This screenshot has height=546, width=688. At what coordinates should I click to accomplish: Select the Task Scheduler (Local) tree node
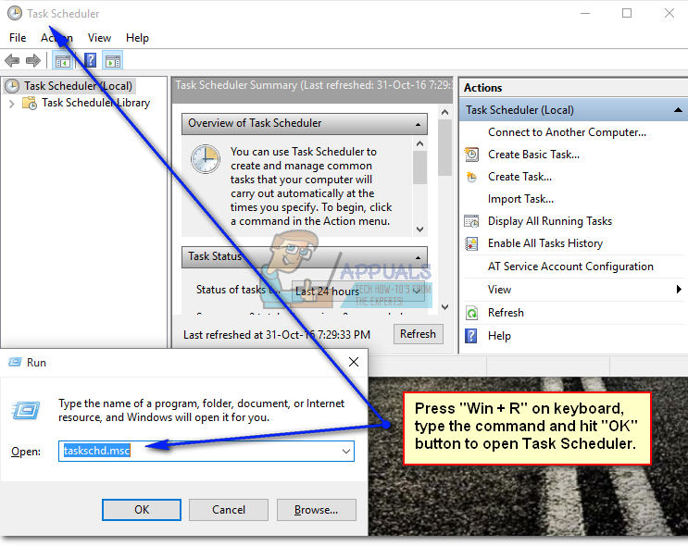pyautogui.click(x=78, y=86)
